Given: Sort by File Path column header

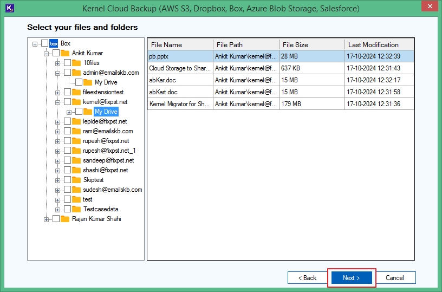Looking at the screenshot, I should pyautogui.click(x=246, y=44).
